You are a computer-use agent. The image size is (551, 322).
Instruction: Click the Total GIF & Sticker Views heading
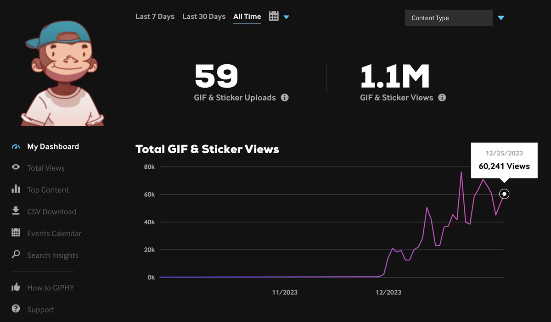207,149
